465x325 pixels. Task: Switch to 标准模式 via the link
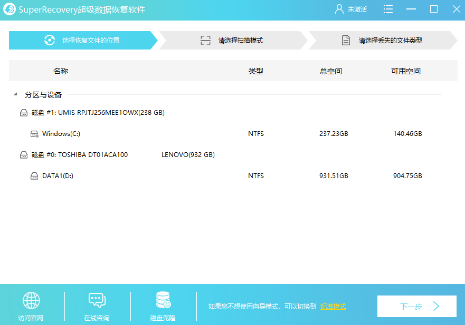334,306
